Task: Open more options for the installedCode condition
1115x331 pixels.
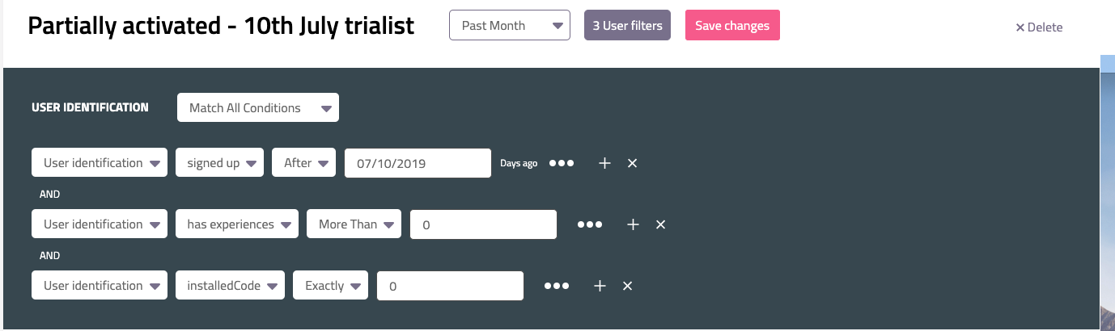Action: point(557,286)
